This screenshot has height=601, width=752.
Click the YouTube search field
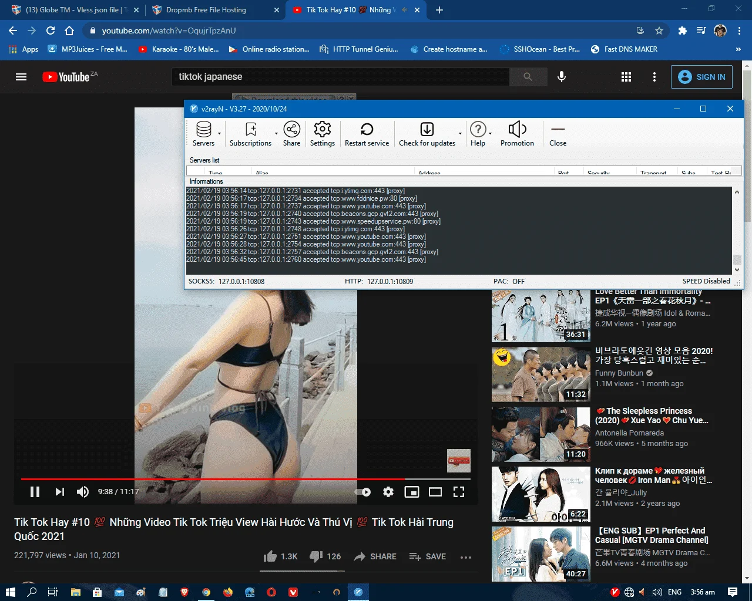coord(340,77)
